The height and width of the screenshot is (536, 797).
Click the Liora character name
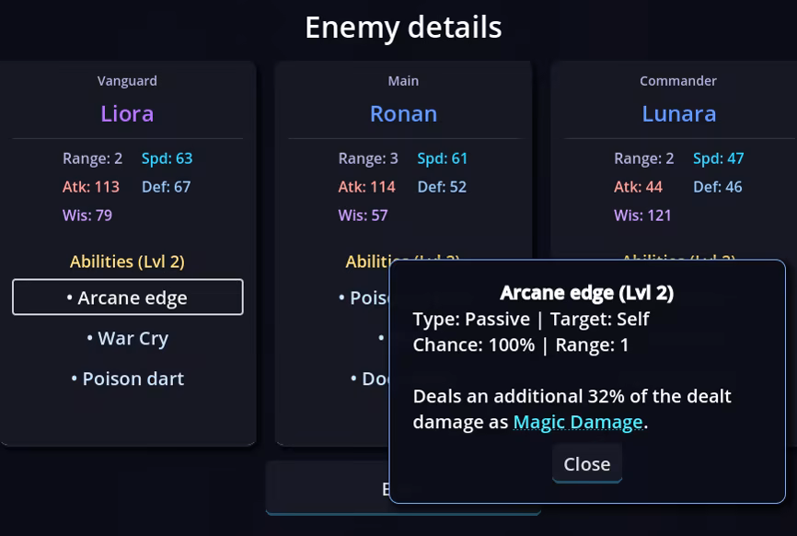click(x=127, y=113)
